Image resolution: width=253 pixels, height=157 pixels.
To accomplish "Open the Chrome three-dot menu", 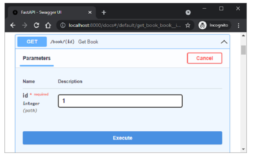I will tap(238, 25).
